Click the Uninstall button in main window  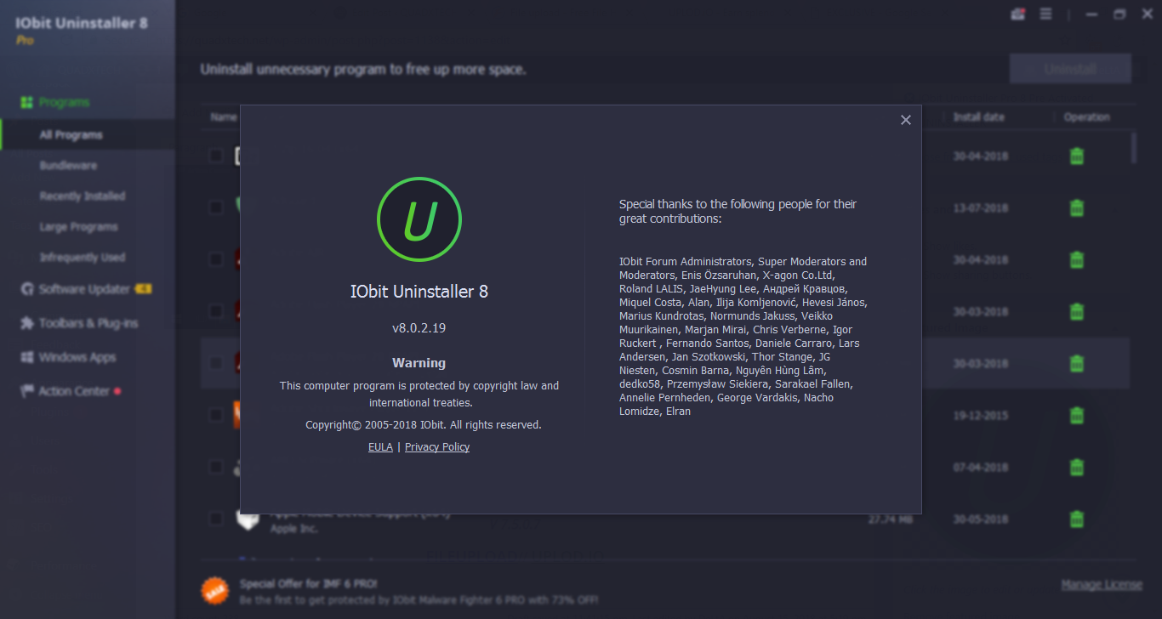[x=1070, y=69]
